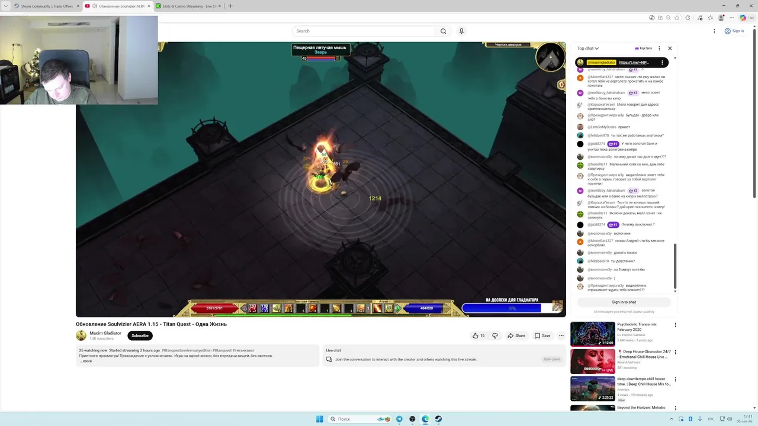Image resolution: width=758 pixels, height=426 pixels.
Task: Click chat message 'Почему выключил ?'
Action: click(638, 225)
